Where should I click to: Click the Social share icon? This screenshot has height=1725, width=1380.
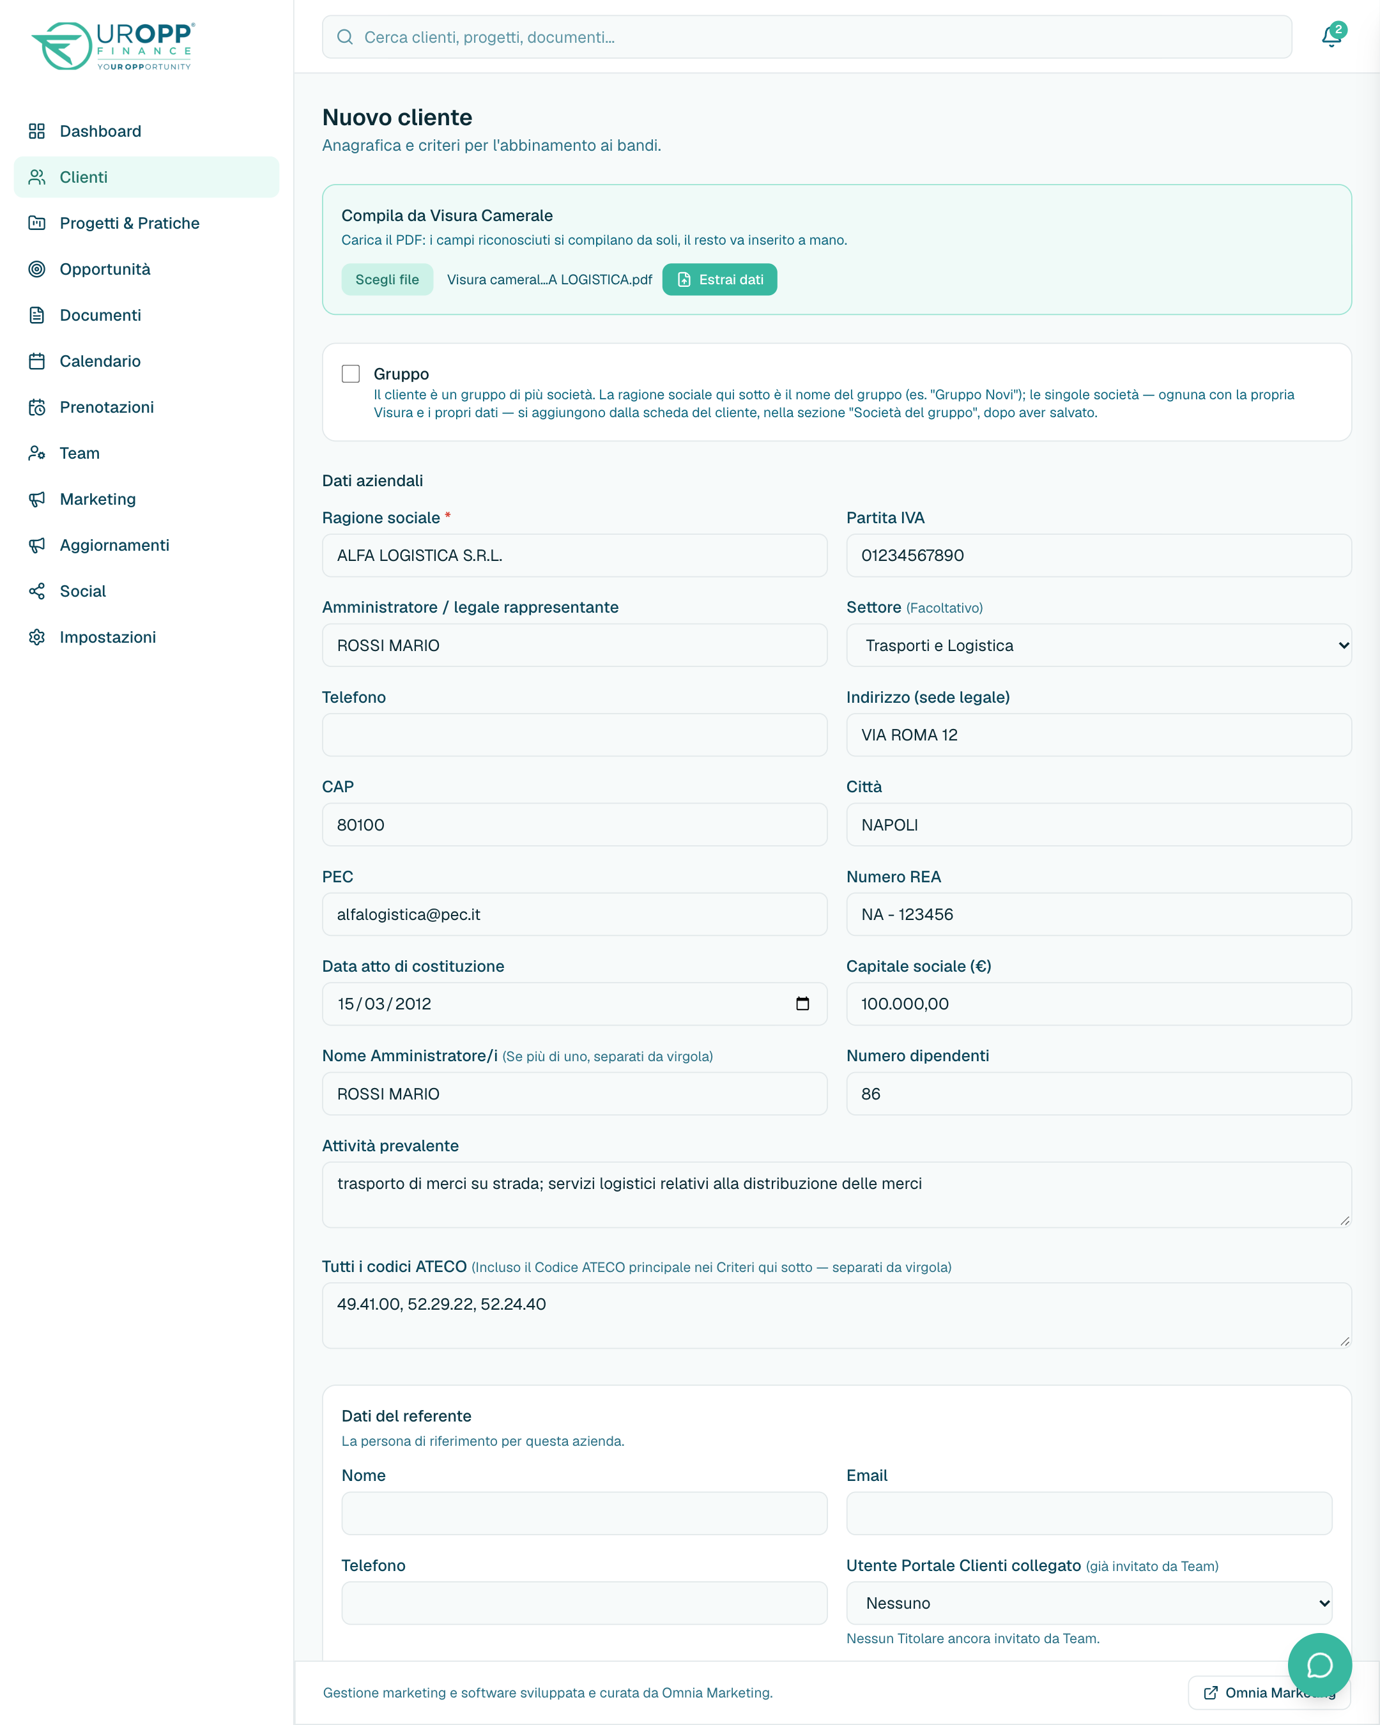[37, 591]
